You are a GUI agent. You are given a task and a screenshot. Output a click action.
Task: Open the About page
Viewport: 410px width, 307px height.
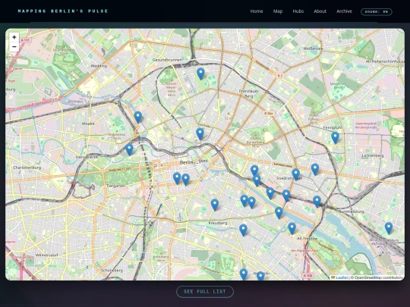click(x=320, y=11)
